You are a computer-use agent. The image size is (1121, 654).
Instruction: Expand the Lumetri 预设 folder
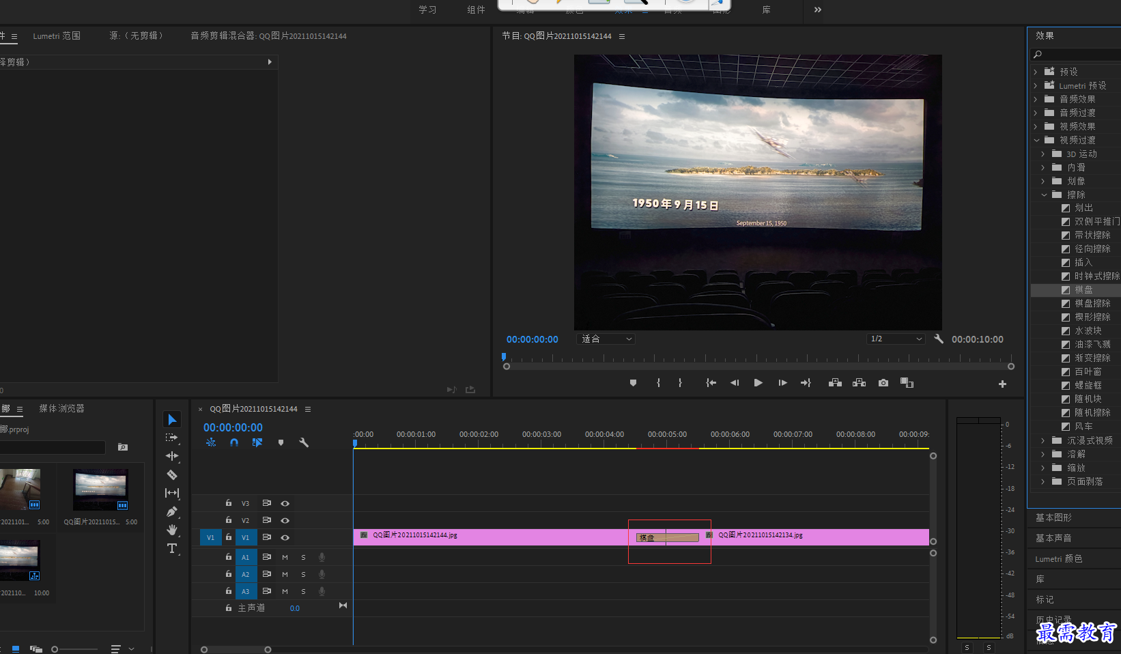[1035, 85]
